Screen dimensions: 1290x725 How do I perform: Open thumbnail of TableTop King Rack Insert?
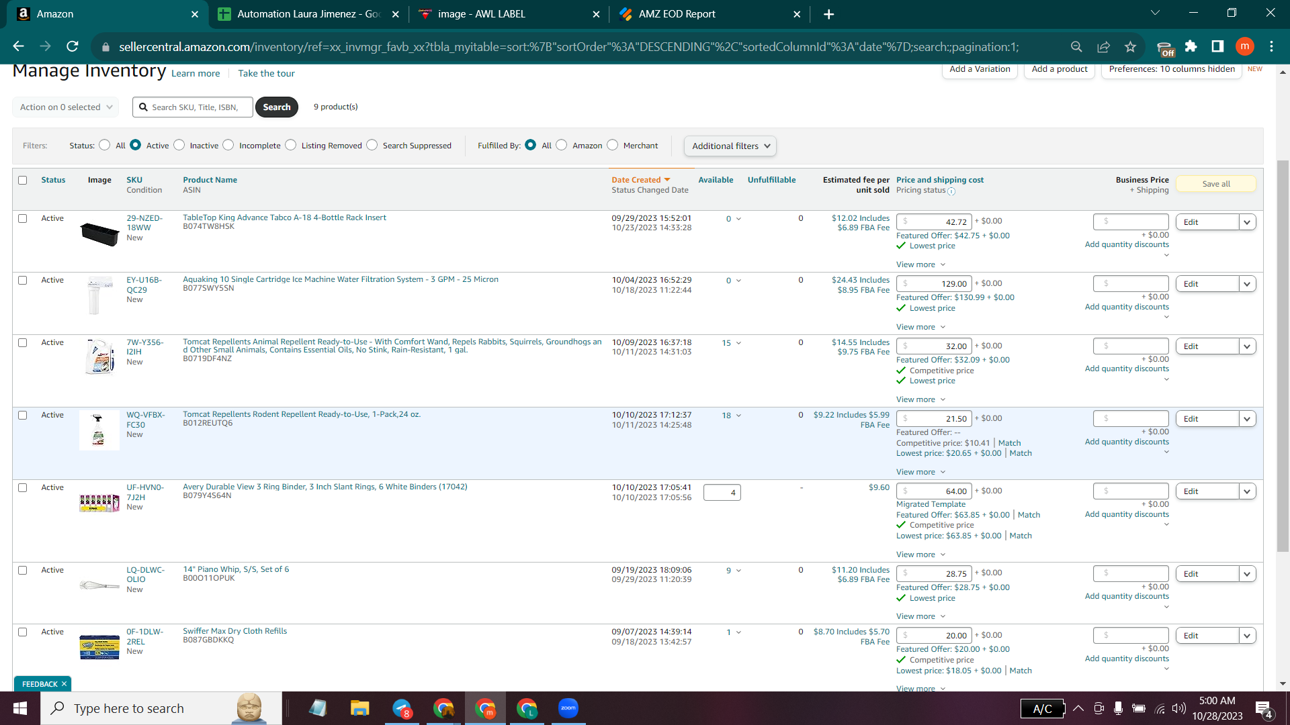[x=99, y=233]
